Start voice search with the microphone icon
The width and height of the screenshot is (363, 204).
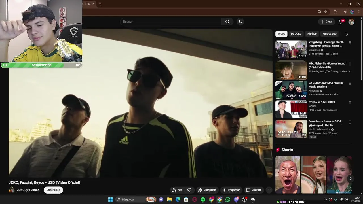[x=240, y=22]
